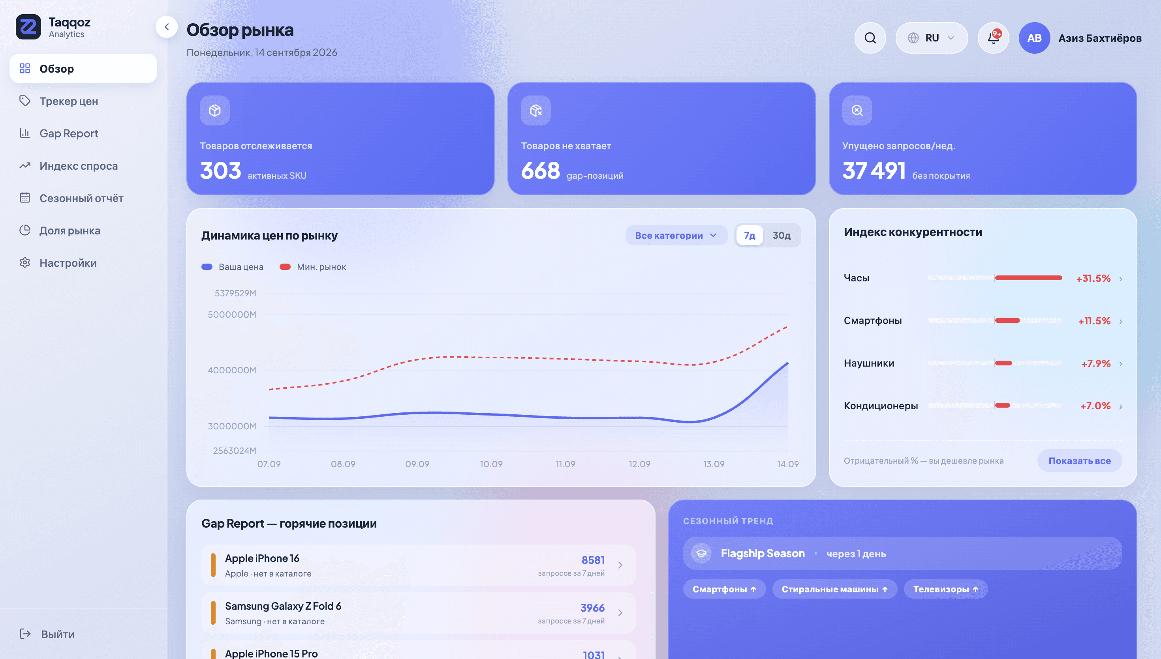Viewport: 1161px width, 659px height.
Task: Click the user name Азиз Бахтиёров
Action: click(1100, 38)
